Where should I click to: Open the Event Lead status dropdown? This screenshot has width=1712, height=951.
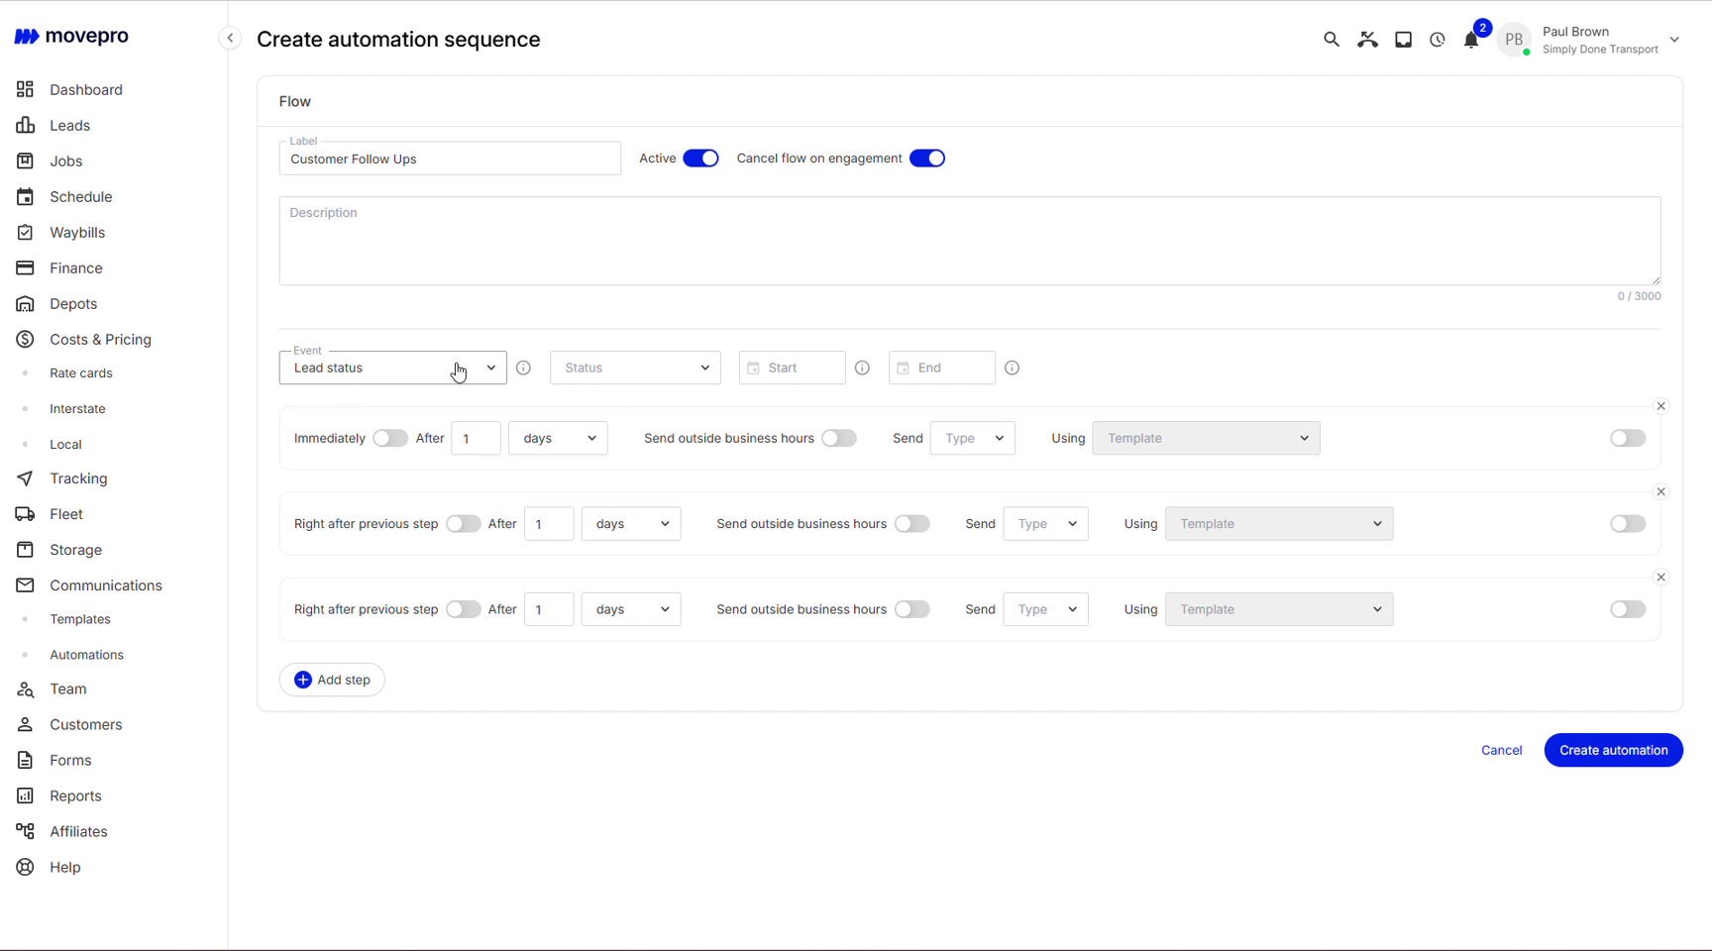[x=393, y=368]
